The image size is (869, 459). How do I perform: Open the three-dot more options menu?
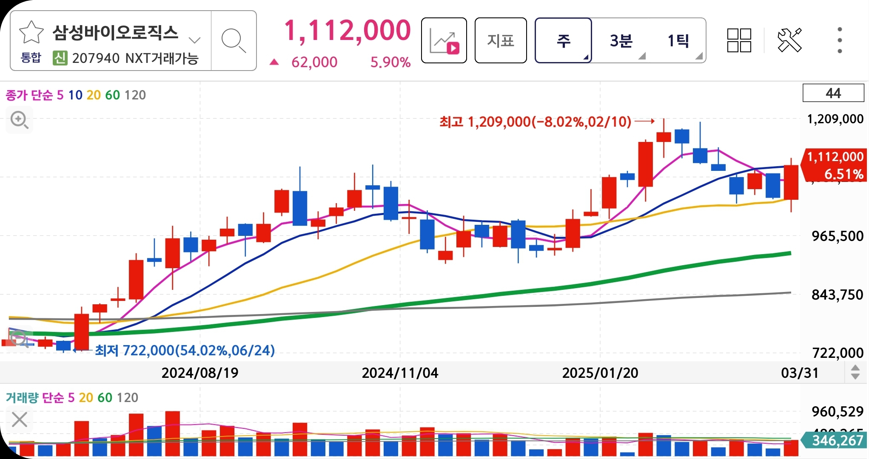tap(840, 40)
